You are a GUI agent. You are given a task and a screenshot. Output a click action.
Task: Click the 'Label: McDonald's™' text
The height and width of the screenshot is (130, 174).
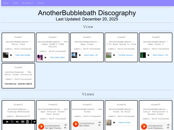[18, 116]
